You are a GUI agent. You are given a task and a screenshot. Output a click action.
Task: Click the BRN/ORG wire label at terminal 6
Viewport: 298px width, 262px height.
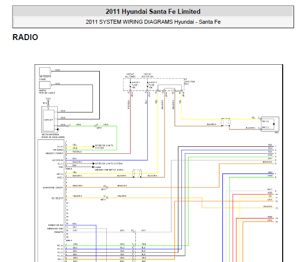coord(267,162)
